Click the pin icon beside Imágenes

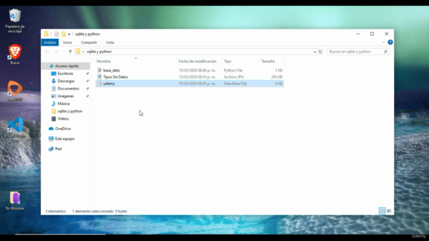[88, 96]
